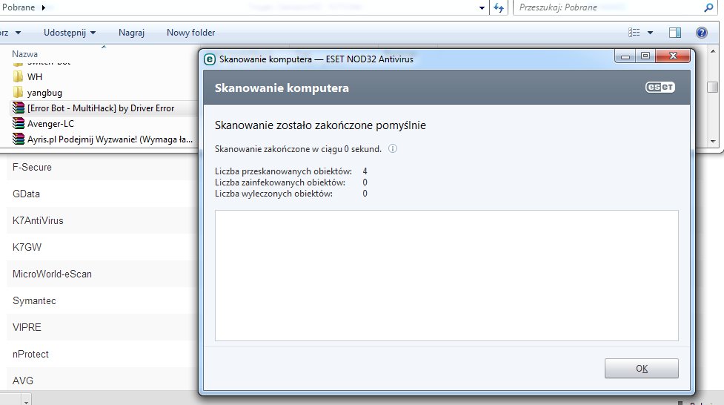Click K7GW in the antivirus list
This screenshot has height=405, width=724.
(27, 247)
